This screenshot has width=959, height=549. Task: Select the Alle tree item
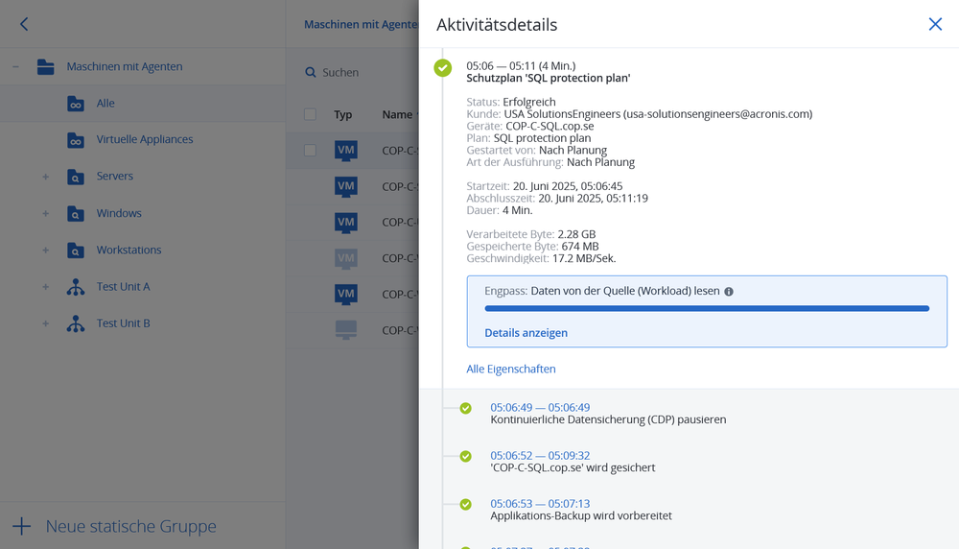105,104
